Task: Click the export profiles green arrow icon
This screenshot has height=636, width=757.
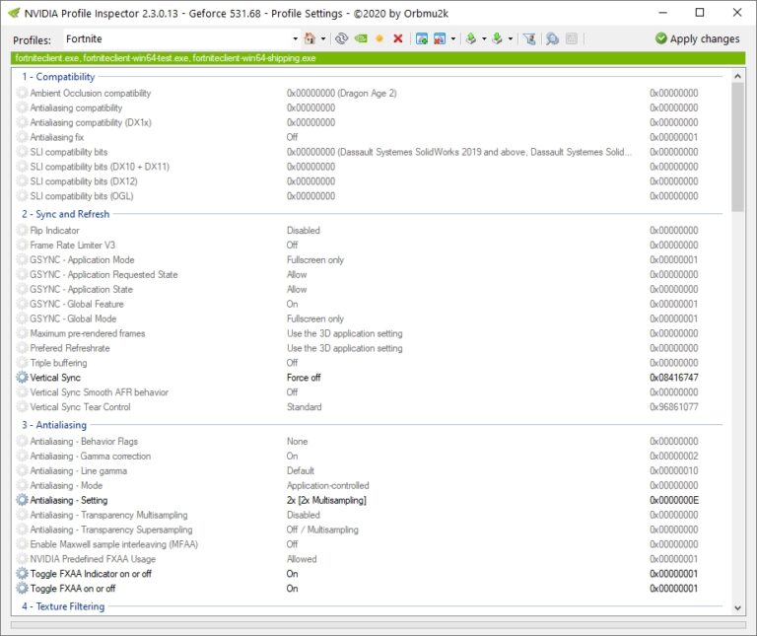Action: point(471,38)
